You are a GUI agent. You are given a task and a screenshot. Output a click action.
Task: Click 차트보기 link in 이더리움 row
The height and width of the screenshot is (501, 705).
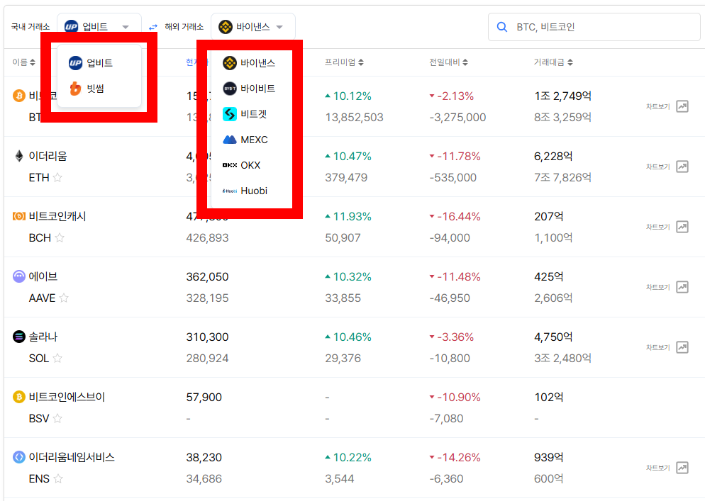[657, 167]
